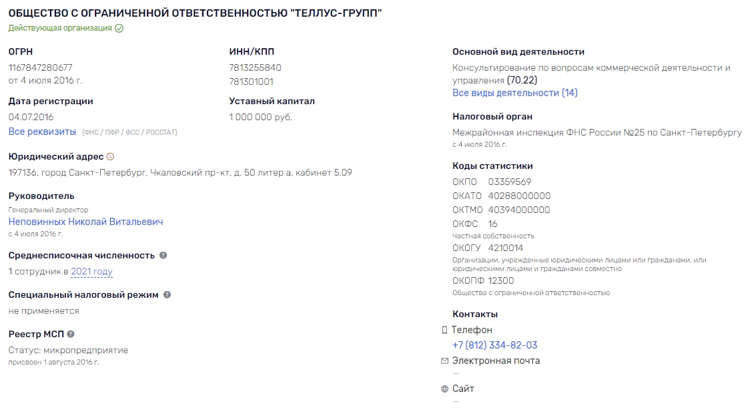Click the ОКПО code 03359569

click(509, 182)
